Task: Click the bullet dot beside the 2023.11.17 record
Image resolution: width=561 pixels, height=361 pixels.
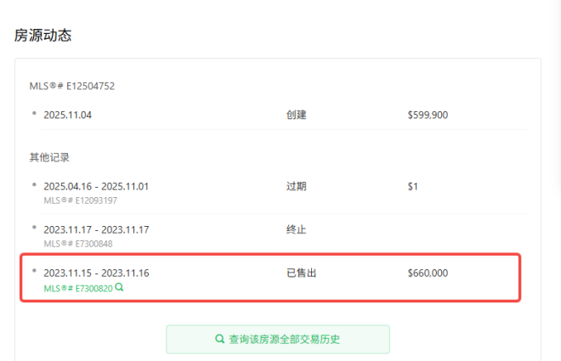Action: pos(34,227)
